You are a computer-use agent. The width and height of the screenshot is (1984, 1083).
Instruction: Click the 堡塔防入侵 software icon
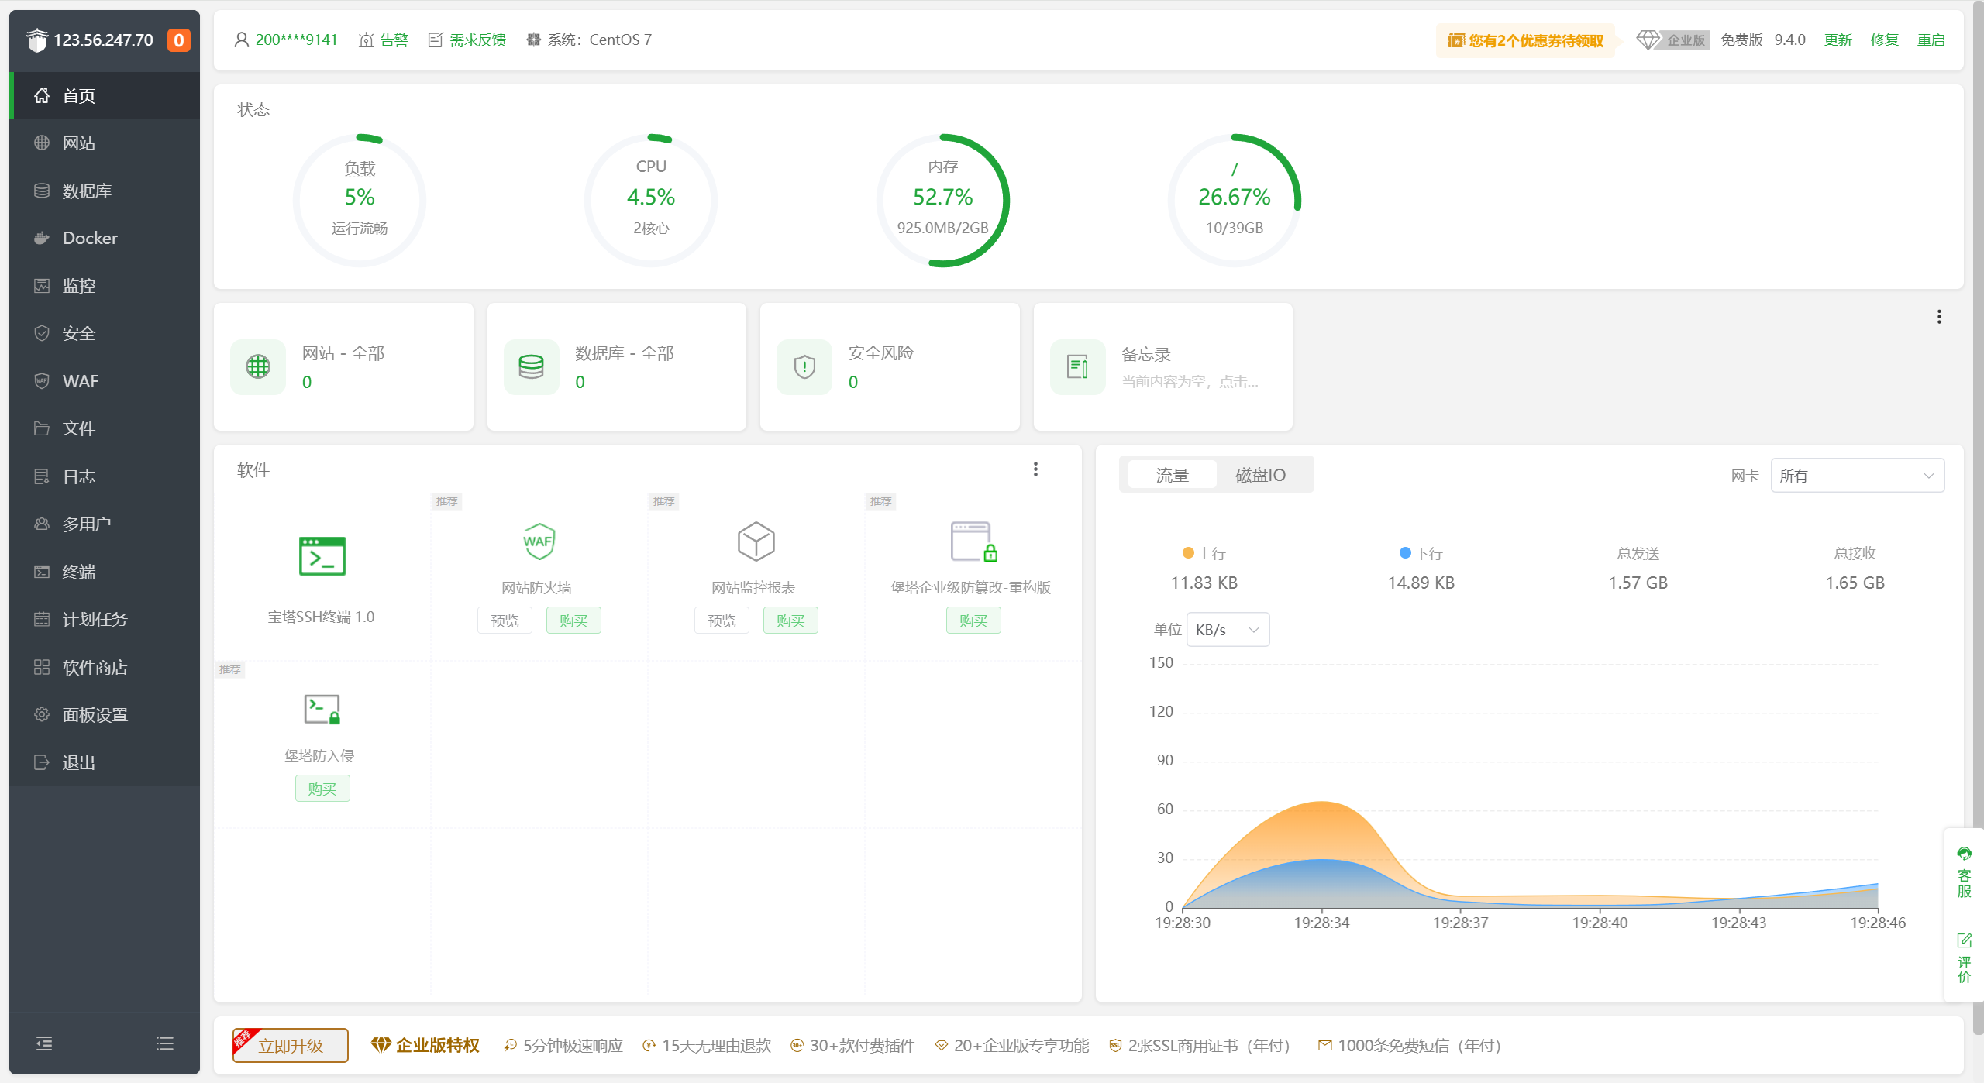(x=322, y=709)
